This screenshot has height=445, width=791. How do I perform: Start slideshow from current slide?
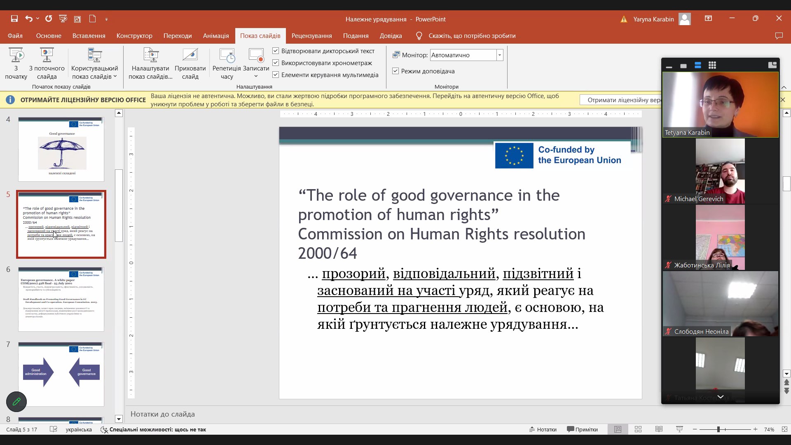(x=47, y=55)
